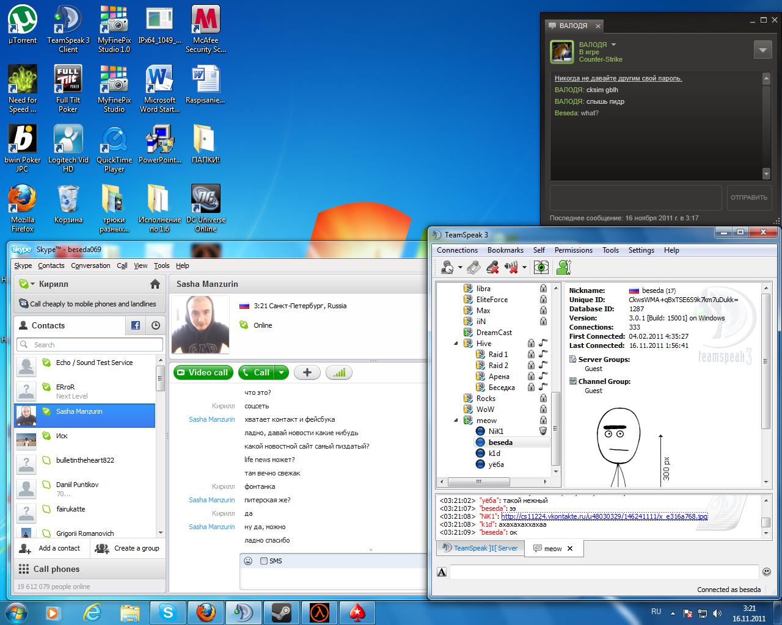Open Steam chat options dropdown button
782x625 pixels.
pos(762,49)
